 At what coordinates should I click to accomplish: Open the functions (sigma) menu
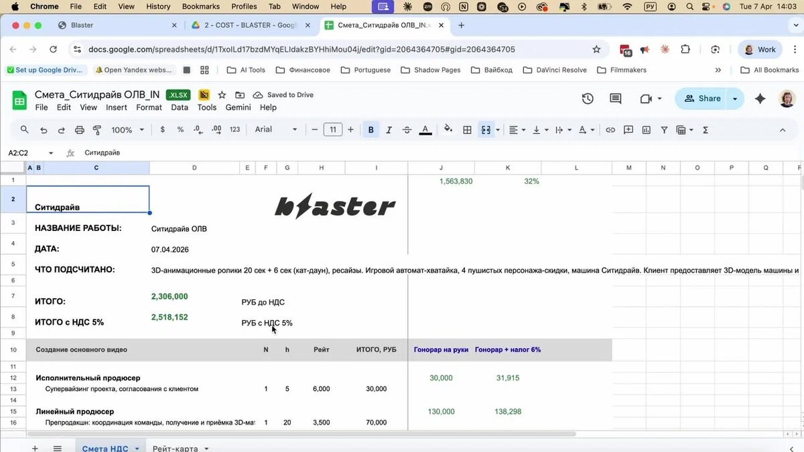coord(706,130)
